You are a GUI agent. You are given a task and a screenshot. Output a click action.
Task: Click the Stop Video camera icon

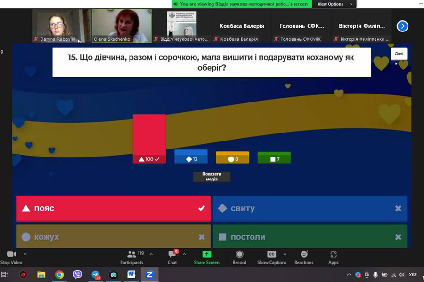click(11, 254)
